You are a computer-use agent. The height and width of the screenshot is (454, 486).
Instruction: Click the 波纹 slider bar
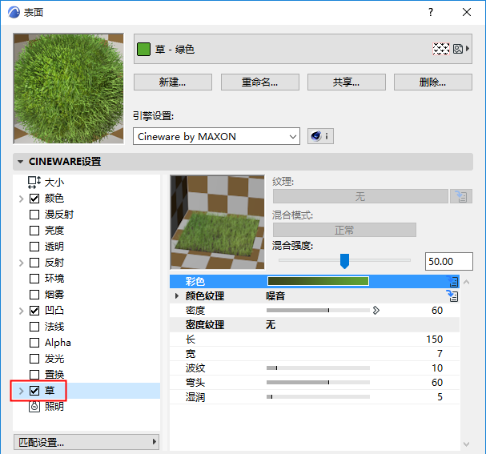click(x=318, y=368)
